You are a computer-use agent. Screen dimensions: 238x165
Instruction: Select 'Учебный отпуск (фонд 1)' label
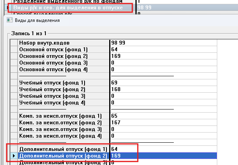coord(52,83)
